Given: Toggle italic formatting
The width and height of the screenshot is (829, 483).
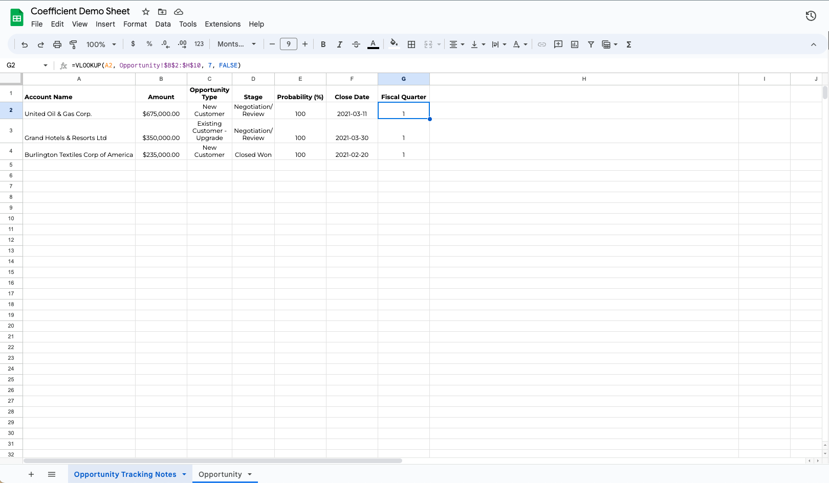Looking at the screenshot, I should point(339,44).
